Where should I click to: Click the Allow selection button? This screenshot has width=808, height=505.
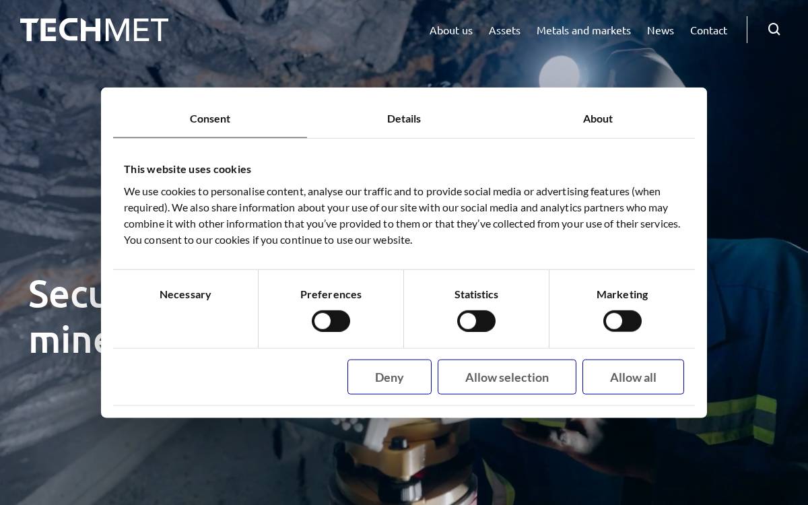pos(507,377)
